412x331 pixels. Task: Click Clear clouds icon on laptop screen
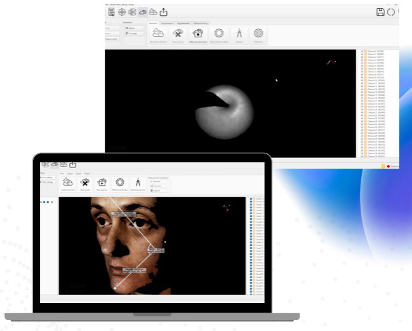pos(84,182)
